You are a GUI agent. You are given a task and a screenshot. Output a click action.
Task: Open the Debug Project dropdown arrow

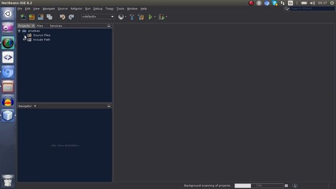(x=166, y=17)
